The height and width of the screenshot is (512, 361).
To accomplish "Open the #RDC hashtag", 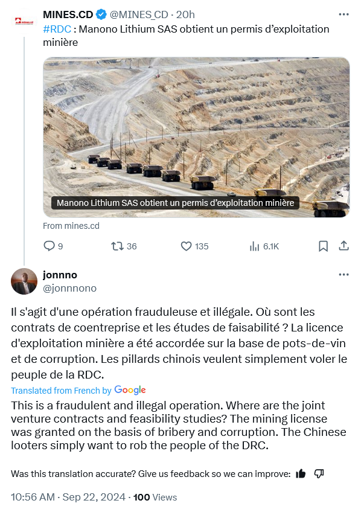I will point(57,29).
